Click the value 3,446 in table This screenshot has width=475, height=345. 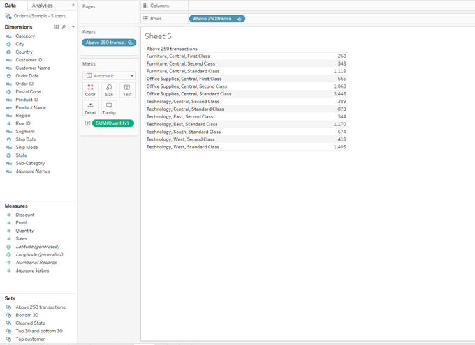(x=339, y=94)
